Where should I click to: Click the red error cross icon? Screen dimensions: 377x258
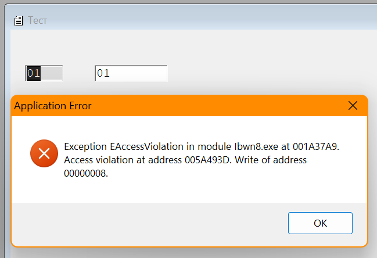point(44,153)
